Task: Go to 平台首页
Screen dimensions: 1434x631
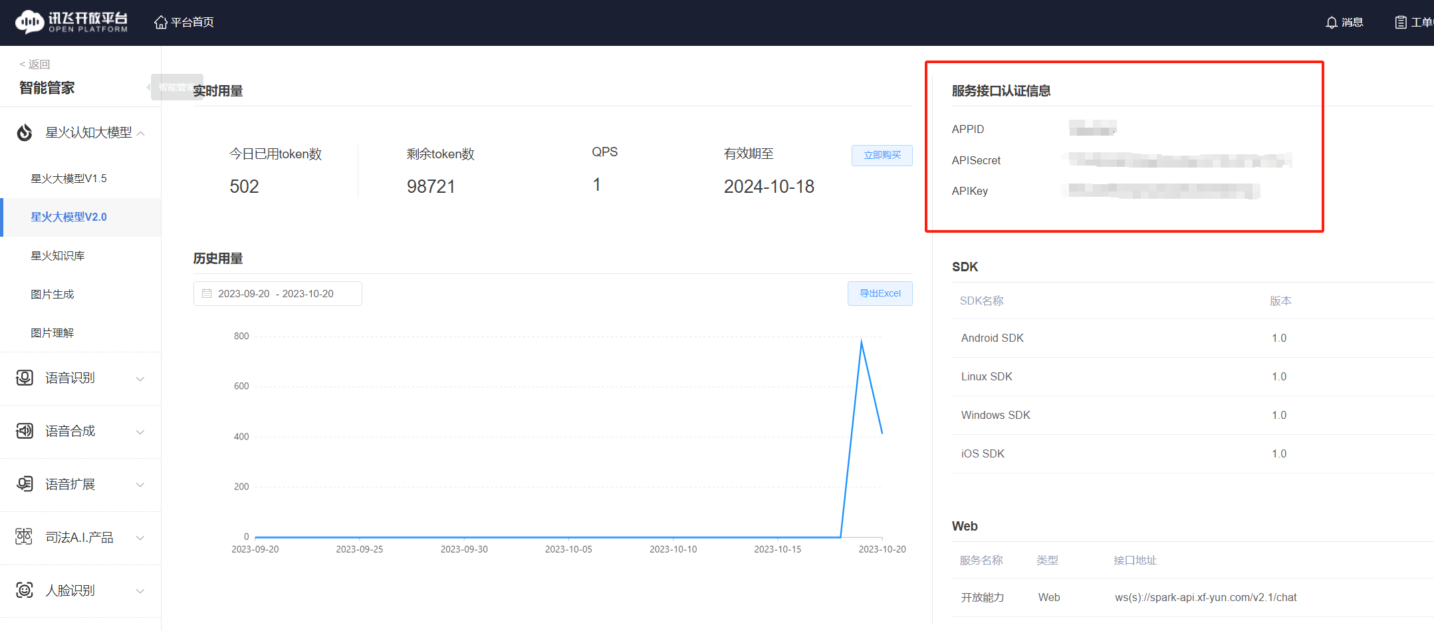Action: pos(192,23)
